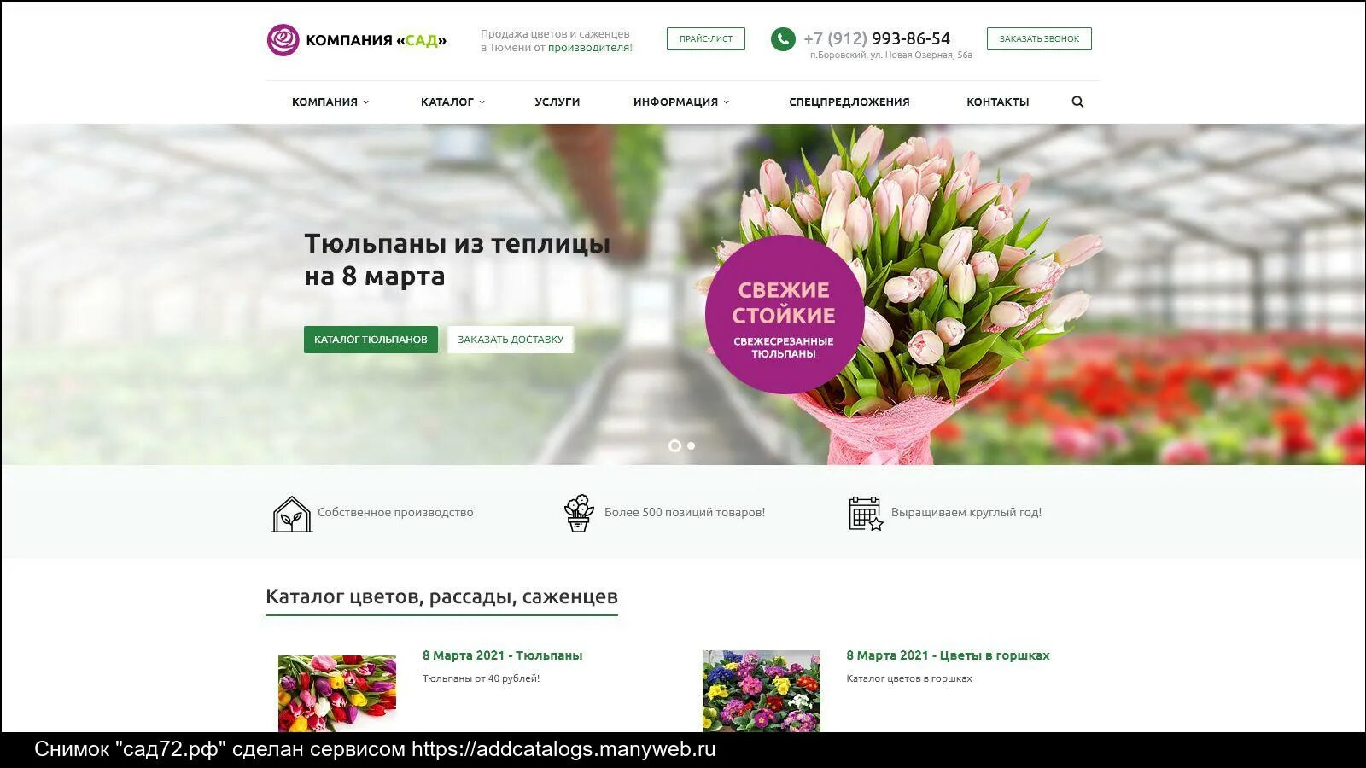Expand the КАТАЛОГ menu chevron
The image size is (1366, 768).
pyautogui.click(x=482, y=102)
